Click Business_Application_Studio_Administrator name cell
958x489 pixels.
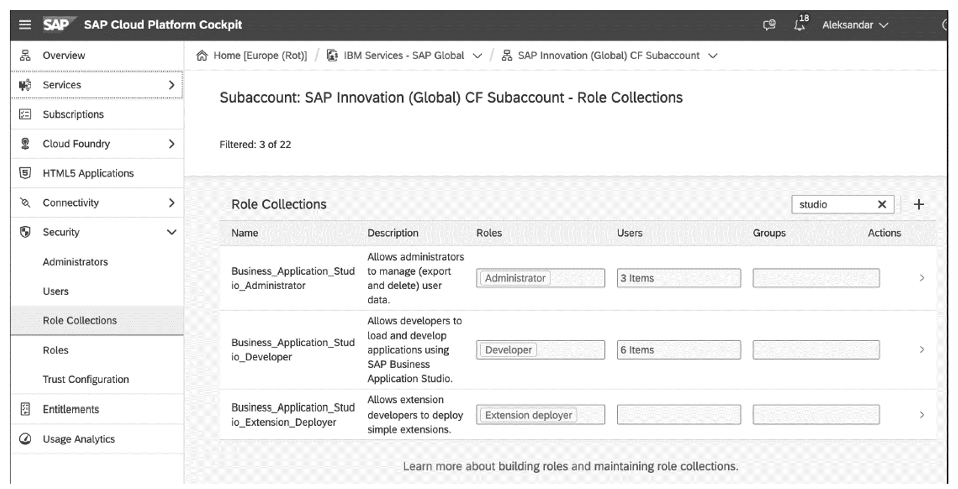coord(293,278)
